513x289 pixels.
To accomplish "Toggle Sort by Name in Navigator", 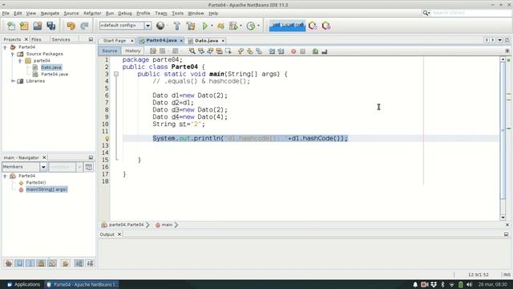I will [79, 263].
